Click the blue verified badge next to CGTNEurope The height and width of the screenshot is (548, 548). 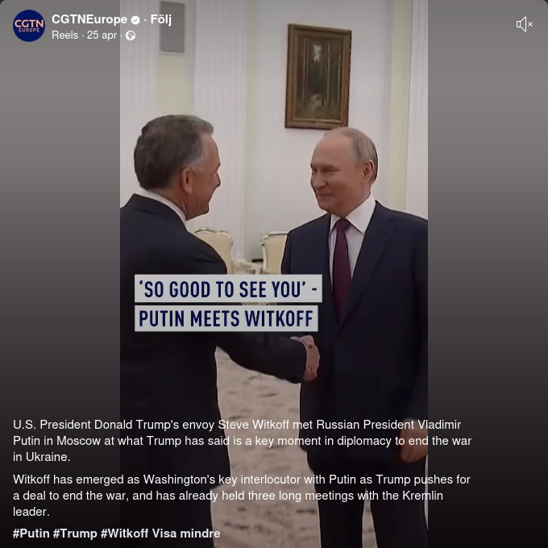(x=135, y=20)
